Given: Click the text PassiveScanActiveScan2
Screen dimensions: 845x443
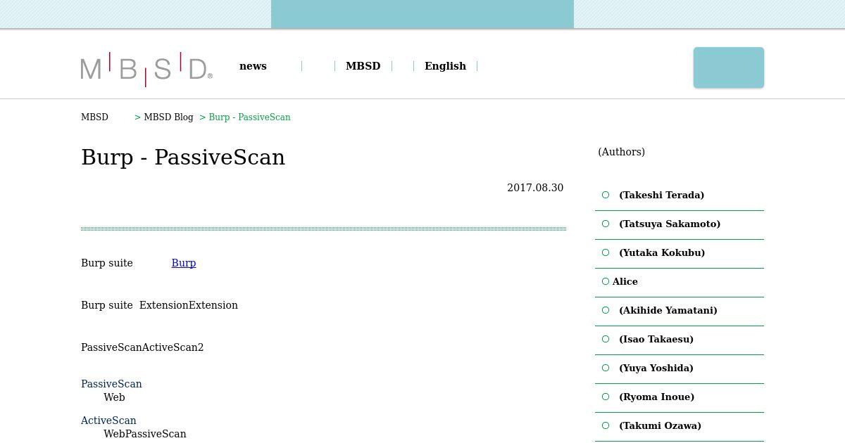Looking at the screenshot, I should pos(142,347).
